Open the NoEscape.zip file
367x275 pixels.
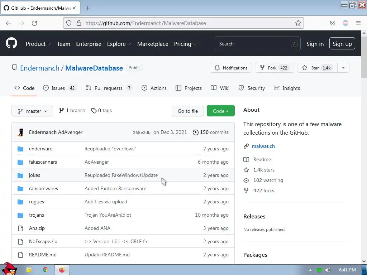point(43,241)
